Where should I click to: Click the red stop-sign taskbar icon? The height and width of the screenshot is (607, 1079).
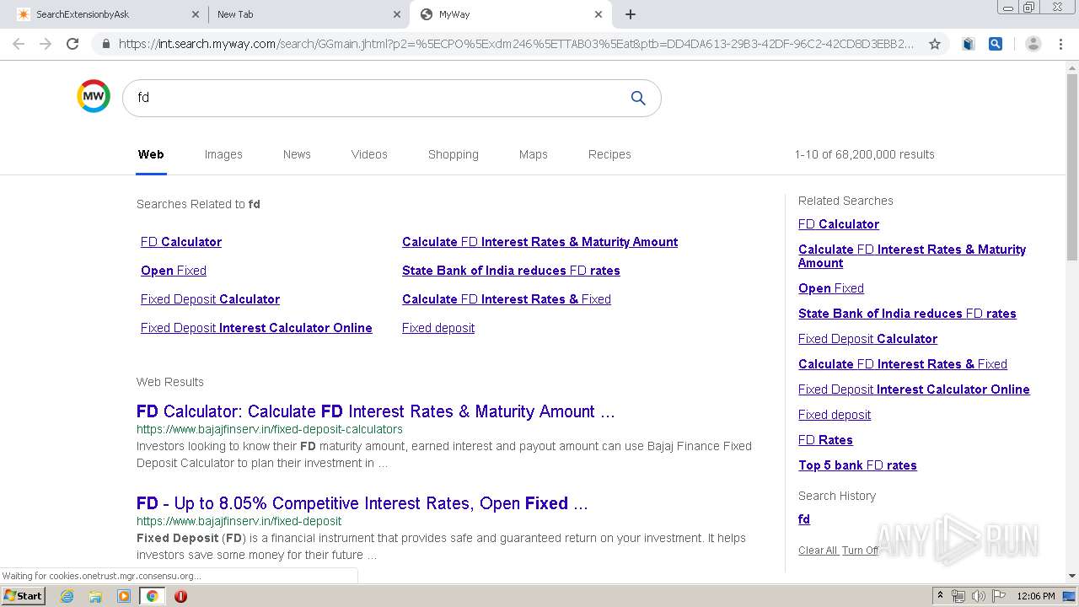click(x=180, y=596)
